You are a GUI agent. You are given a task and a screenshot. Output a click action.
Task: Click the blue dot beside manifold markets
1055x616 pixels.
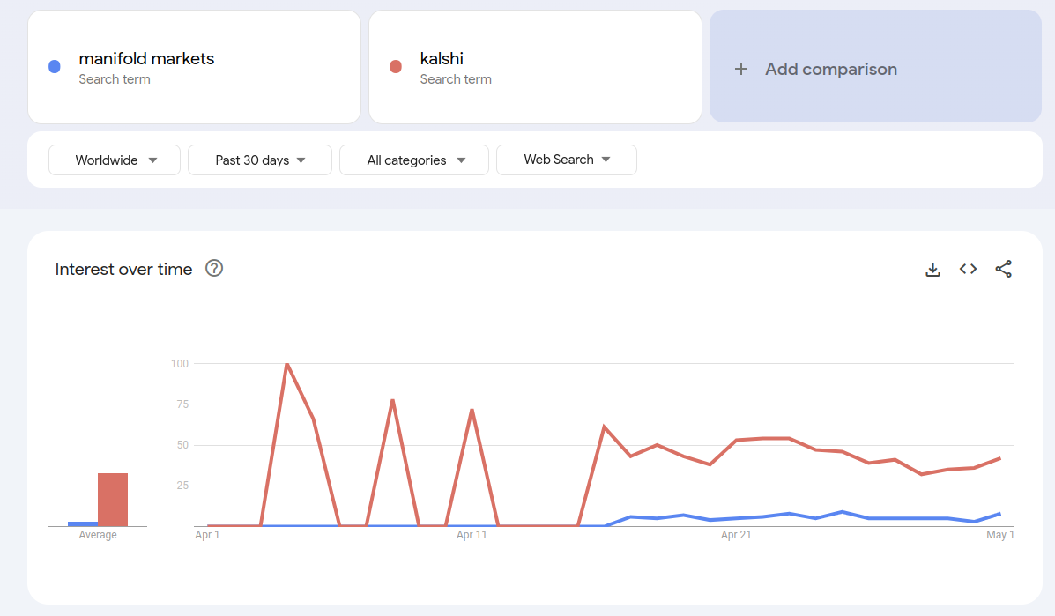click(x=55, y=66)
